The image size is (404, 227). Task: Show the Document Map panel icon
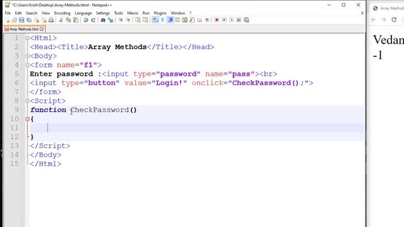coord(184,20)
